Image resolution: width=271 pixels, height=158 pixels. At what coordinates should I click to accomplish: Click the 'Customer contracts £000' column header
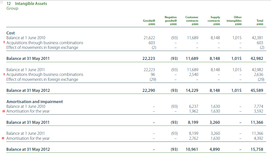192,21
